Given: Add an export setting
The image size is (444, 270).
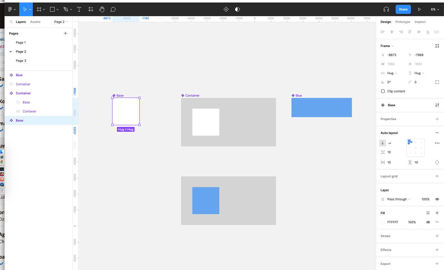Looking at the screenshot, I should (437, 264).
